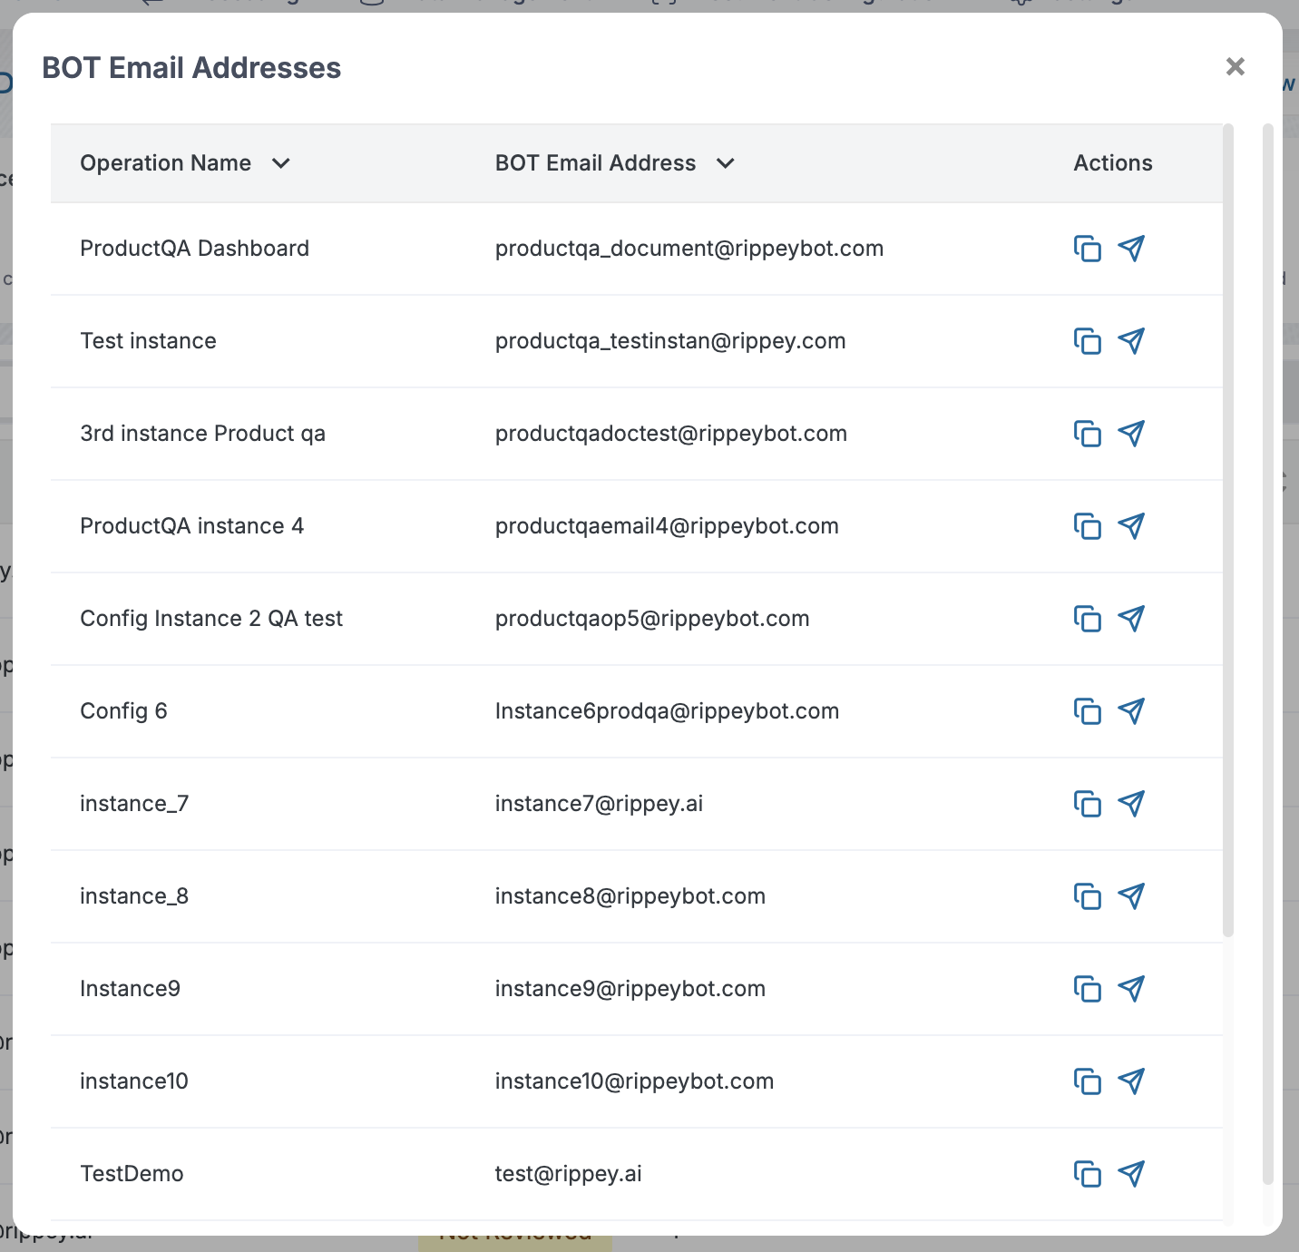This screenshot has height=1252, width=1299.
Task: Send email for Instance9 row
Action: [x=1131, y=989]
